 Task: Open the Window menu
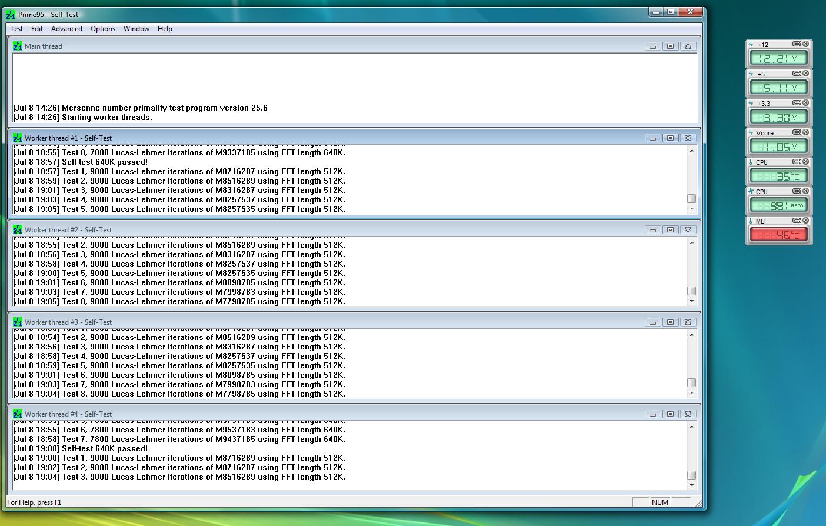(x=136, y=29)
